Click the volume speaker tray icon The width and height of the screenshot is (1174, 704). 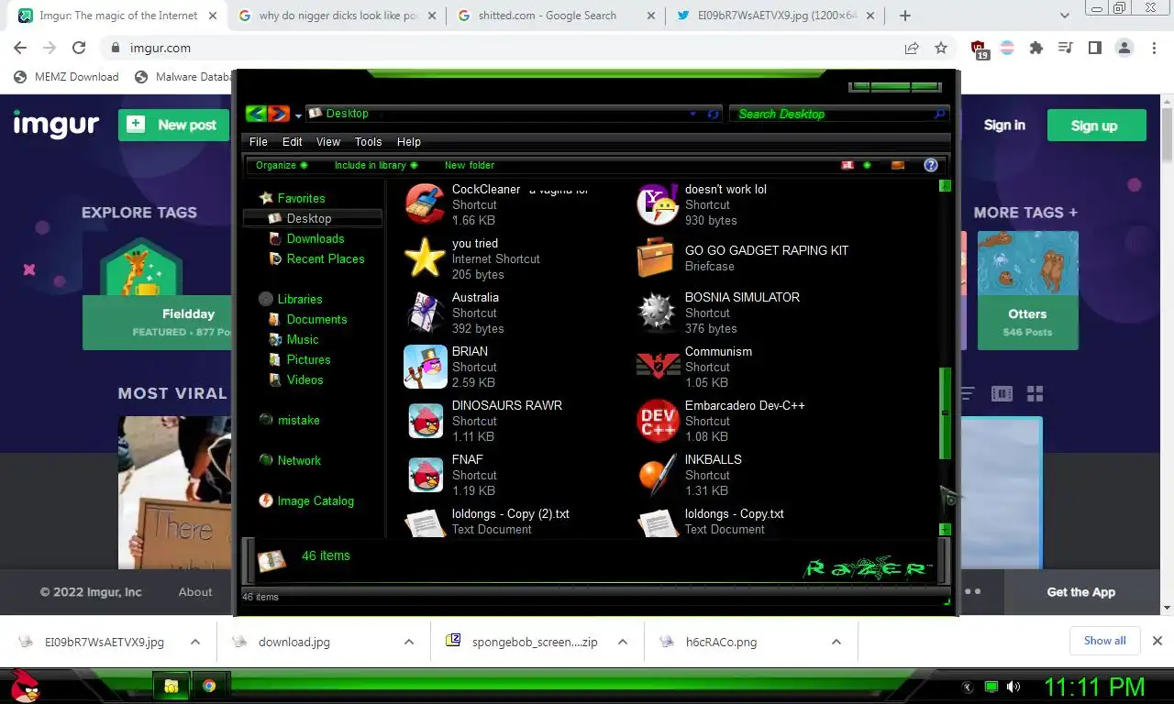click(1013, 687)
